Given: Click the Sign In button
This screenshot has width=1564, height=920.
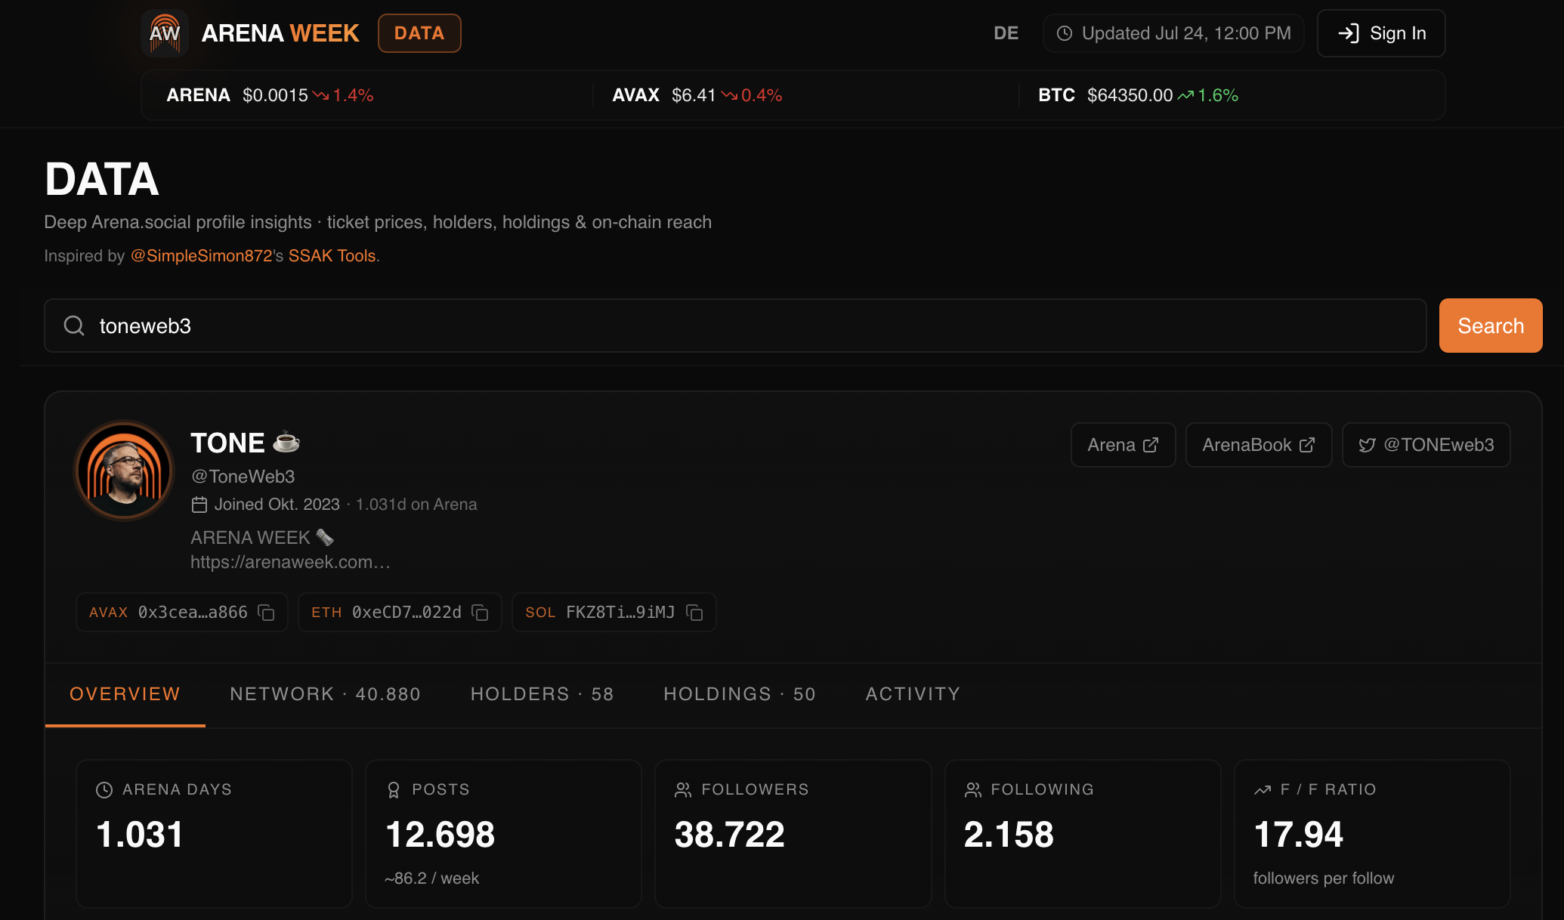Looking at the screenshot, I should pos(1381,33).
